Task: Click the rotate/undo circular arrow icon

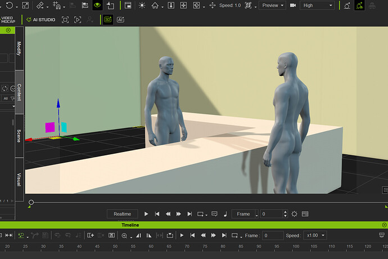Action: click(x=10, y=5)
